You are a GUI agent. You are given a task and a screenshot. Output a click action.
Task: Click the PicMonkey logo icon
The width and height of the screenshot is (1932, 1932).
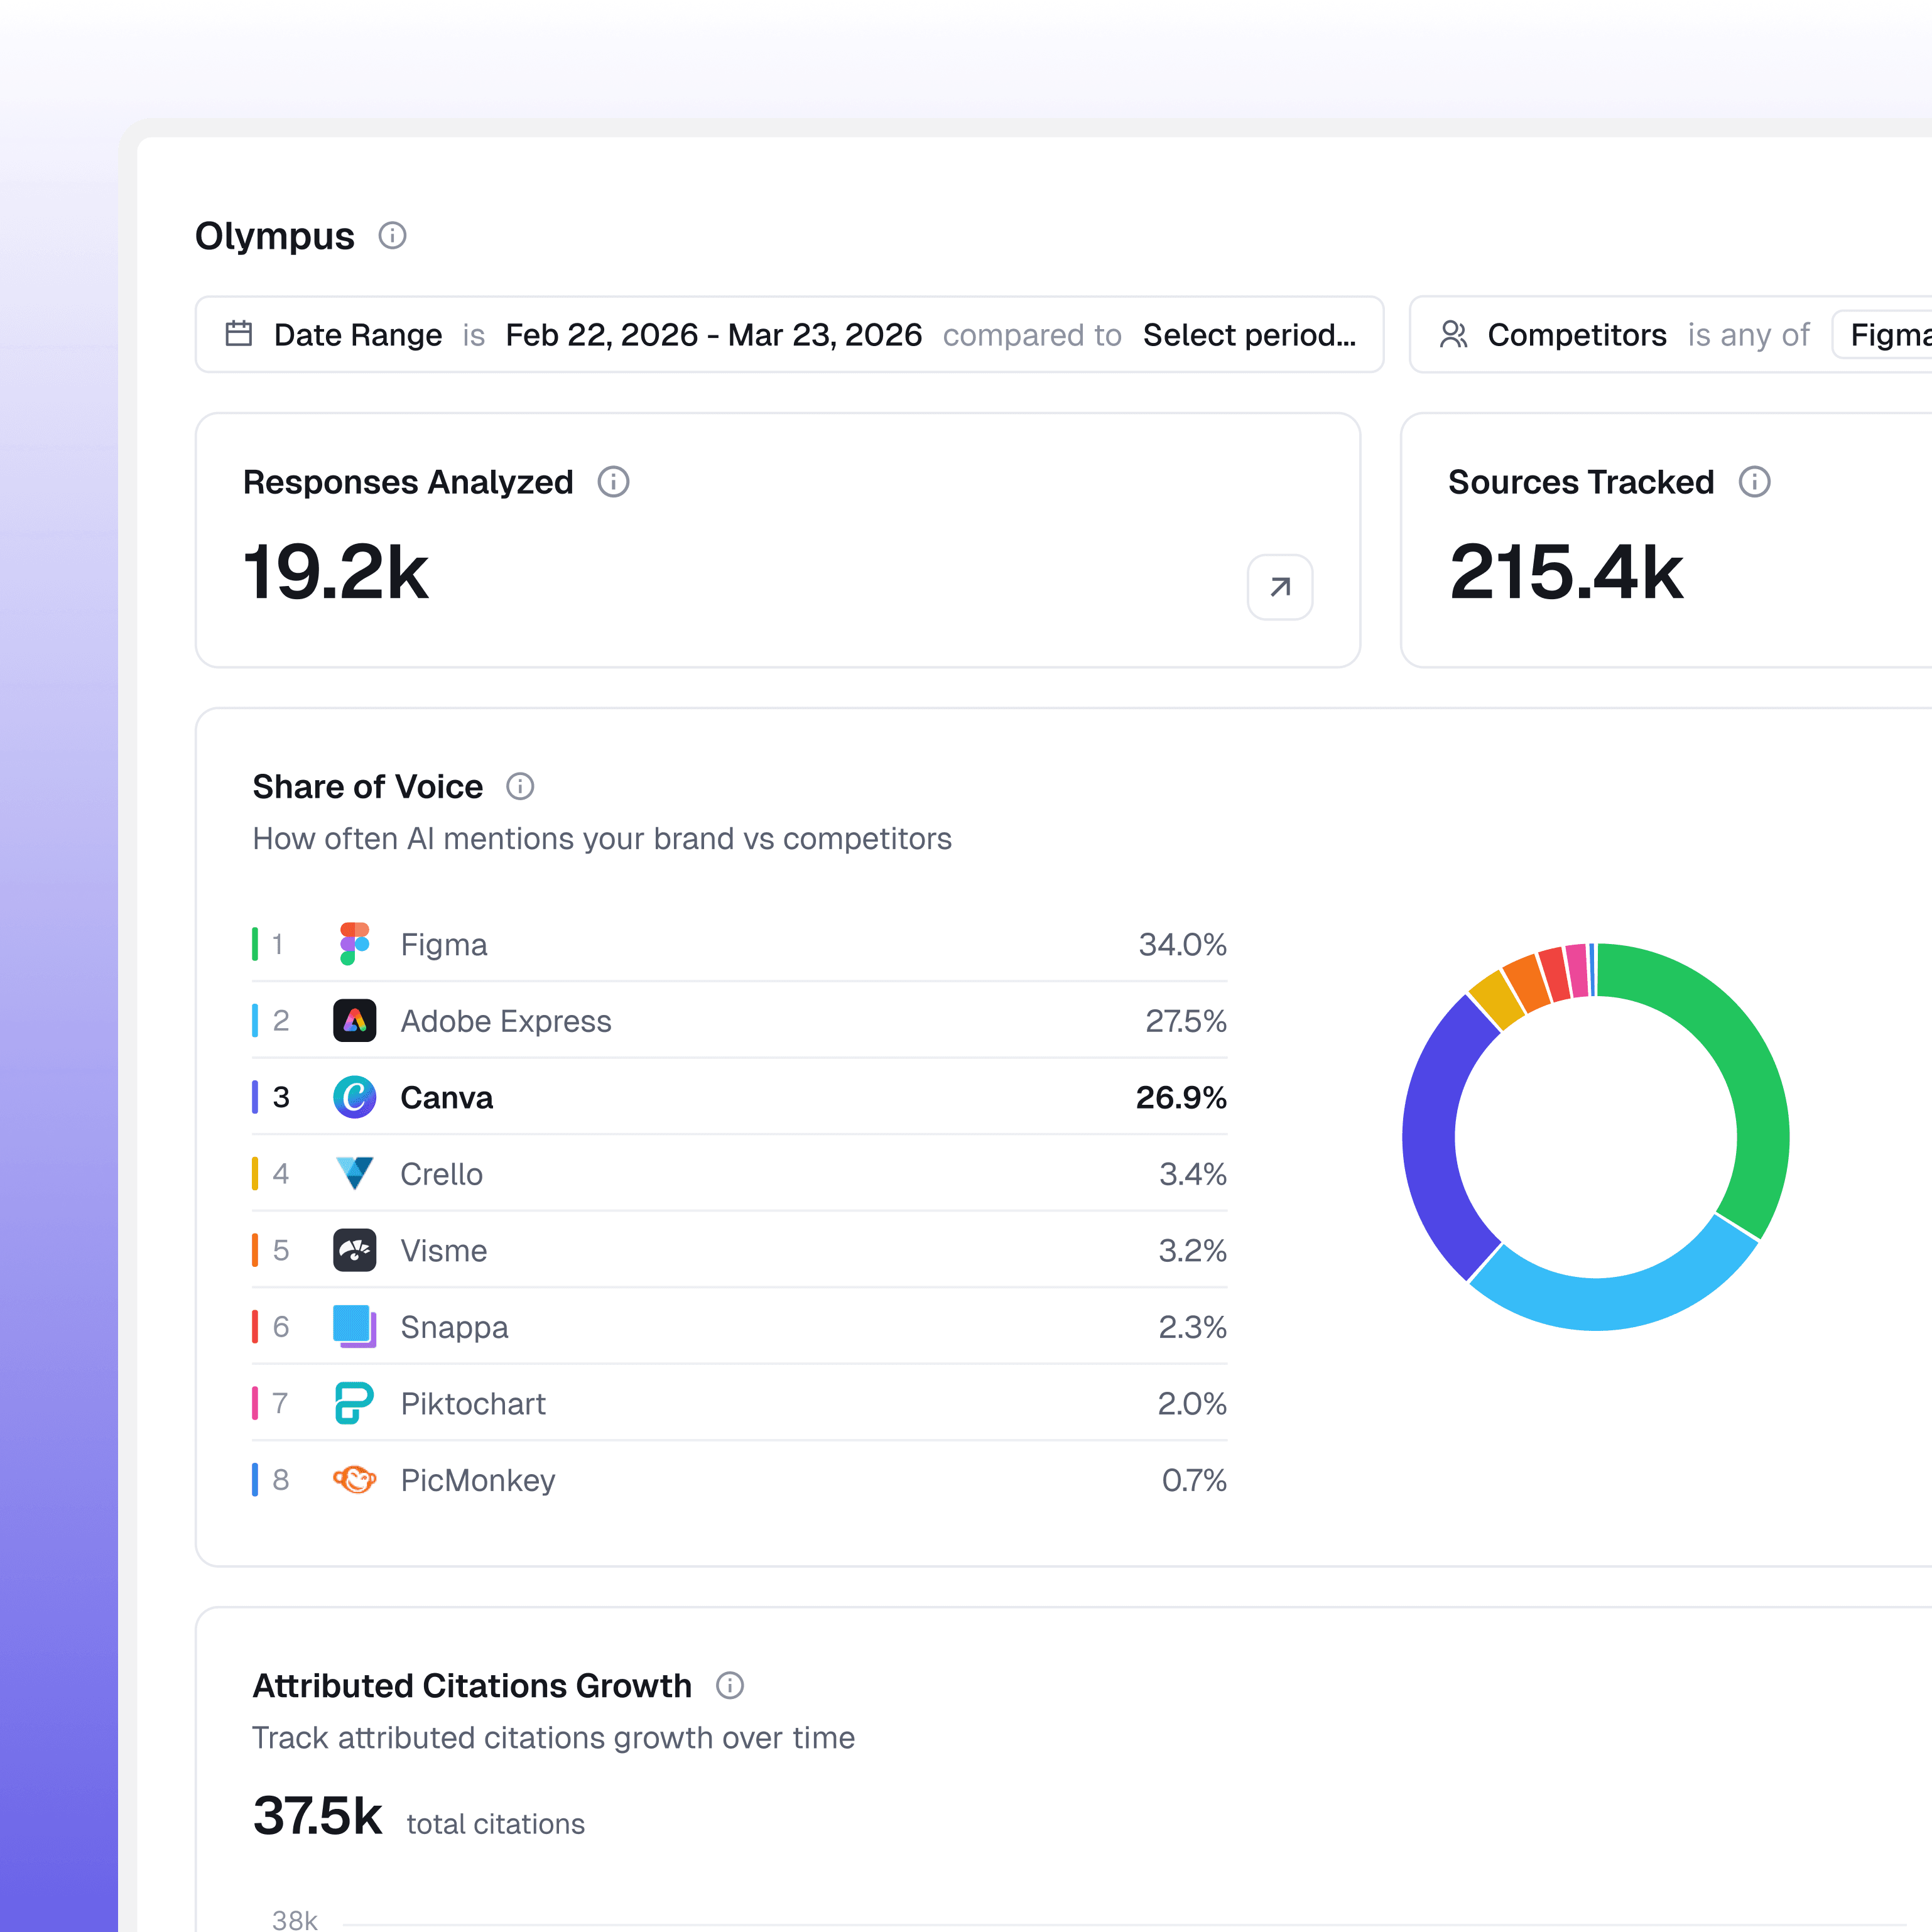[x=355, y=1480]
